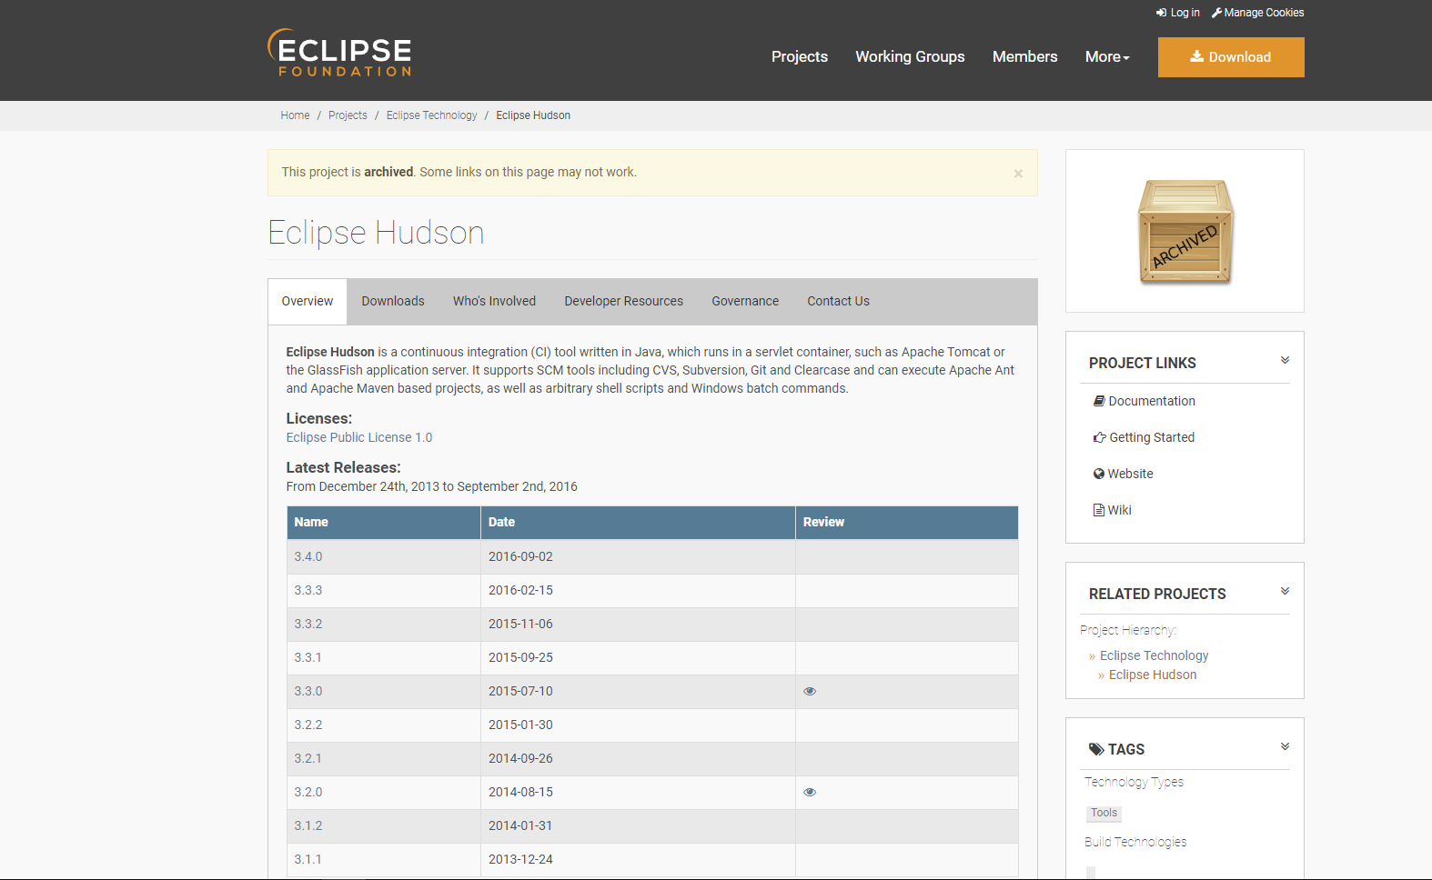
Task: Open release 3.4.0 link
Action: tap(308, 556)
